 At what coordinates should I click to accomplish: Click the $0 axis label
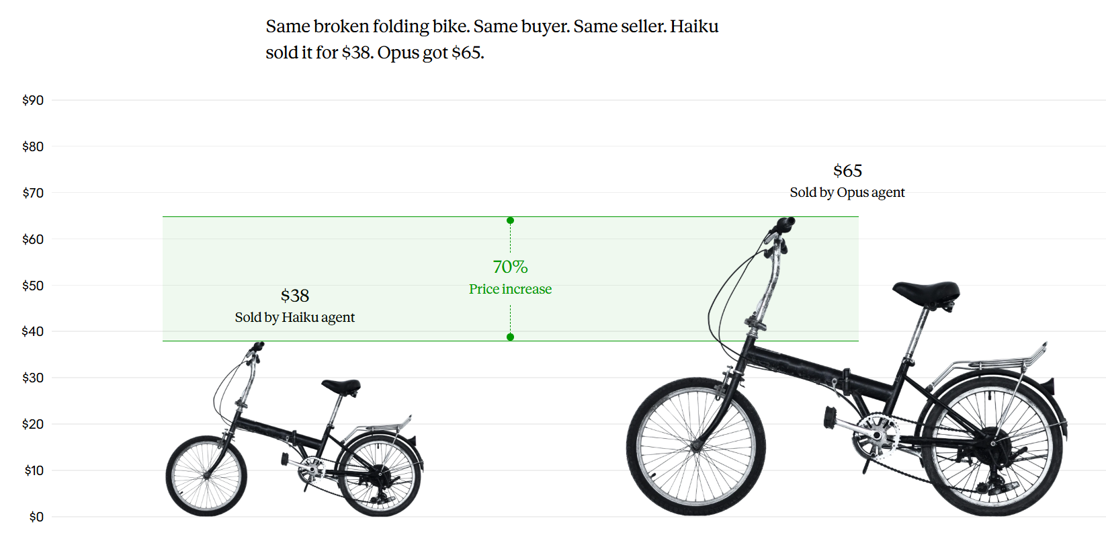point(36,517)
